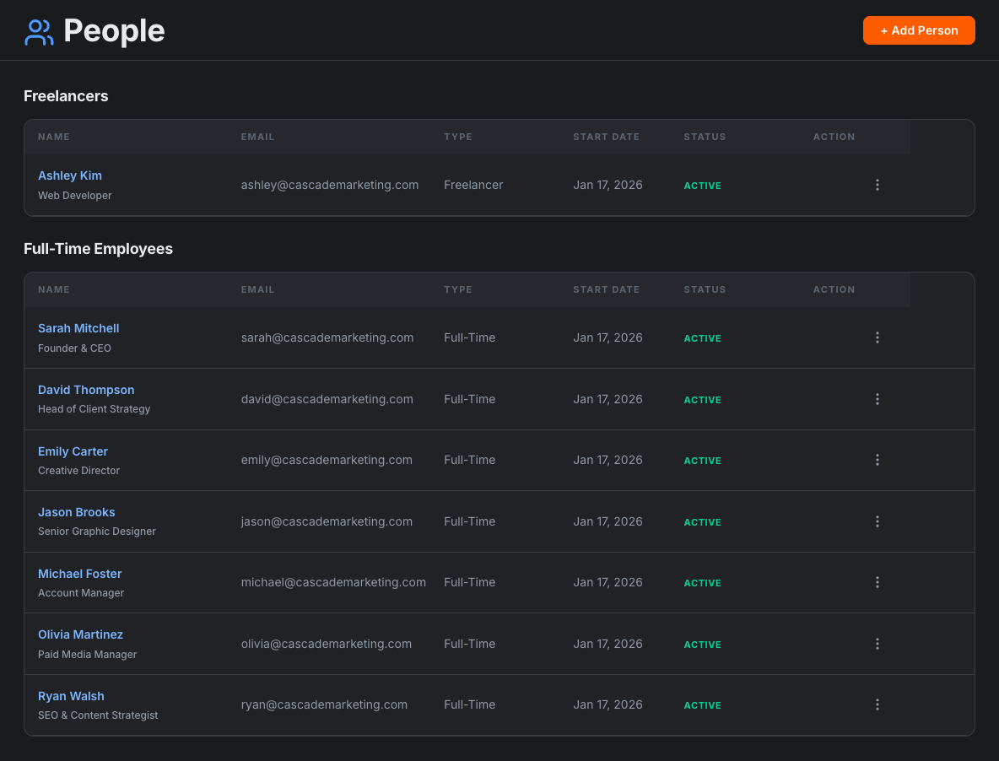
Task: Open David Thompson's profile link
Action: coord(86,390)
